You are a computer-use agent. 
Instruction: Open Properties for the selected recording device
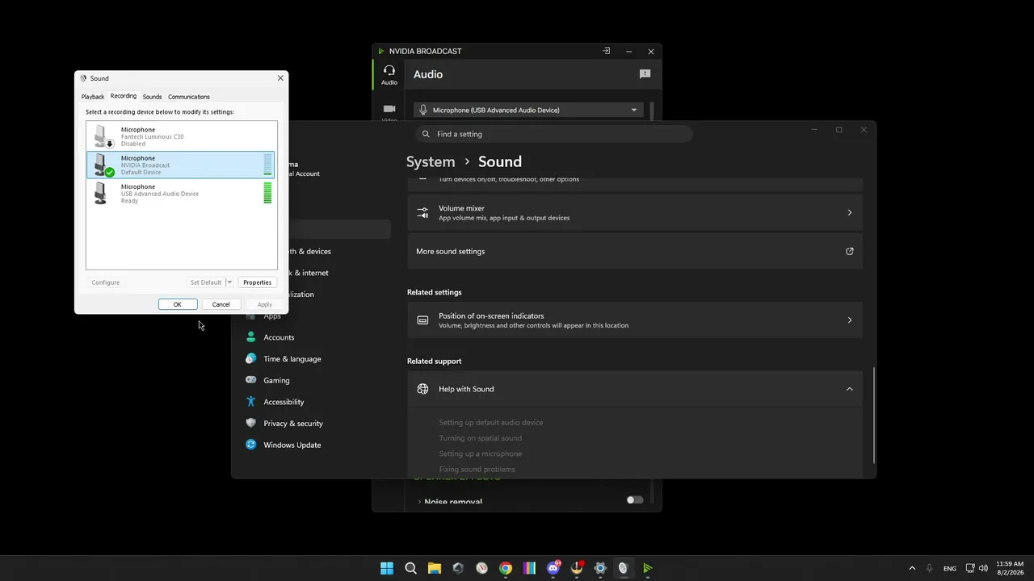coord(257,282)
